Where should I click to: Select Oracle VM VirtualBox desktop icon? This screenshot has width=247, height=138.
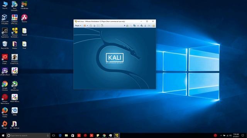(x=5, y=20)
